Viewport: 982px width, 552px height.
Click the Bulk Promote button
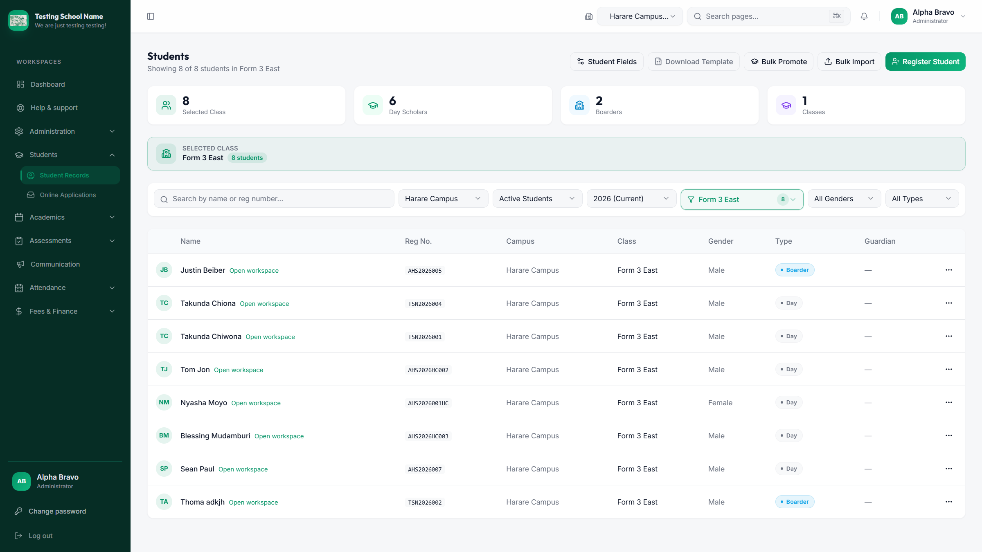(779, 61)
